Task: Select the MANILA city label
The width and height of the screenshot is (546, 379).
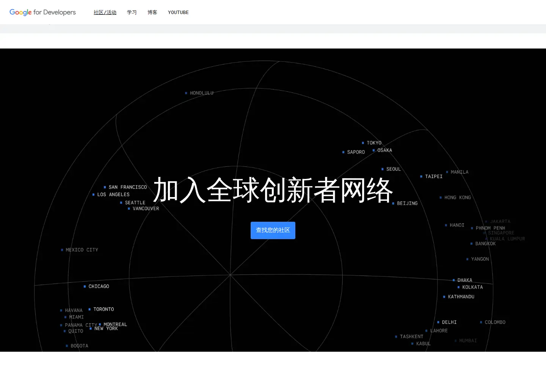Action: pyautogui.click(x=460, y=172)
